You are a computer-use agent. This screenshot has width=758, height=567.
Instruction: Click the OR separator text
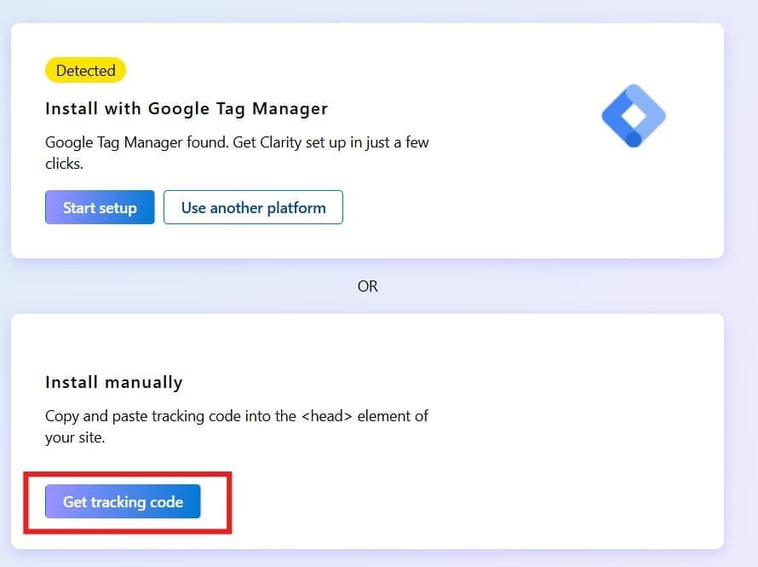[367, 286]
